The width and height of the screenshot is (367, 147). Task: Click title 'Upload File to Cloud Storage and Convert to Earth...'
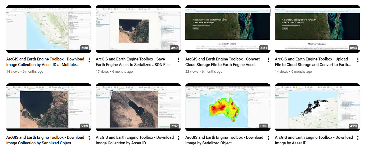click(x=313, y=62)
